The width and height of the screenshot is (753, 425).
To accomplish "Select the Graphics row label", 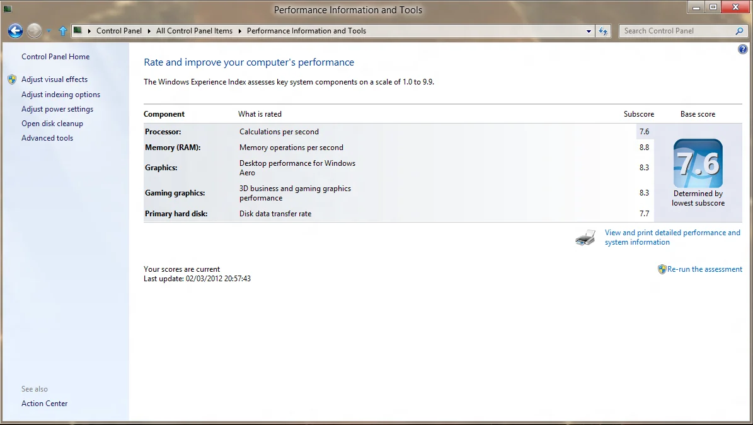I will [x=161, y=168].
